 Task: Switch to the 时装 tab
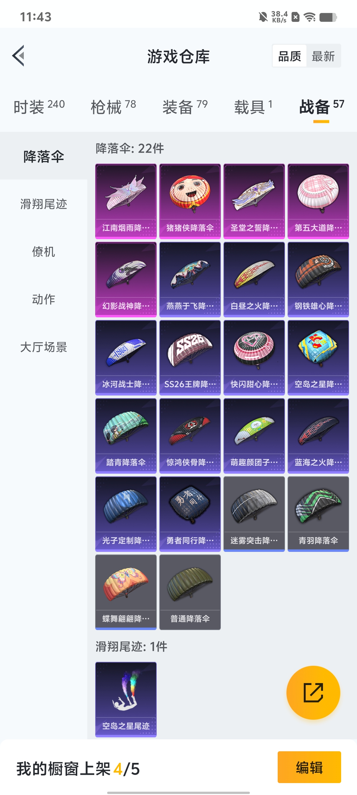point(39,107)
